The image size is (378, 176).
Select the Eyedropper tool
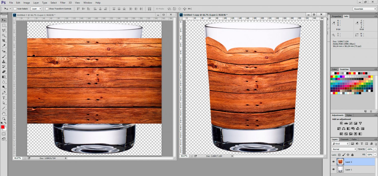tap(4, 46)
